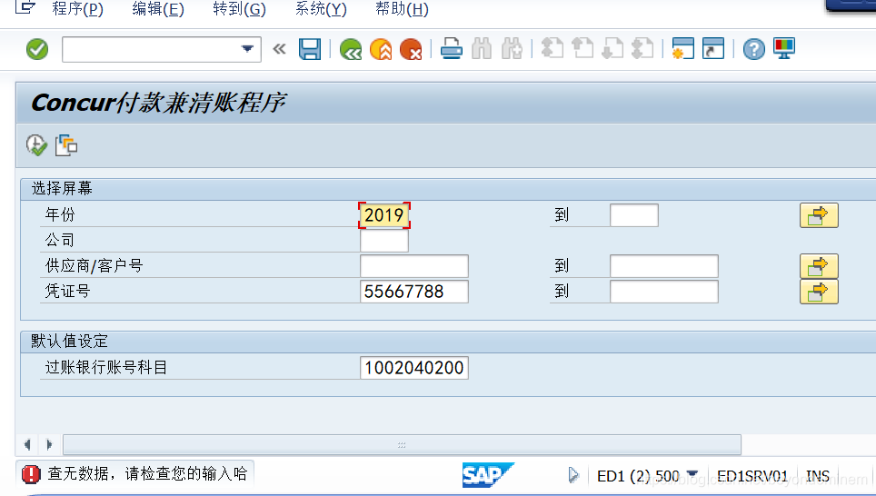Image resolution: width=876 pixels, height=496 pixels.
Task: Click the orange Exit icon
Action: click(x=381, y=49)
